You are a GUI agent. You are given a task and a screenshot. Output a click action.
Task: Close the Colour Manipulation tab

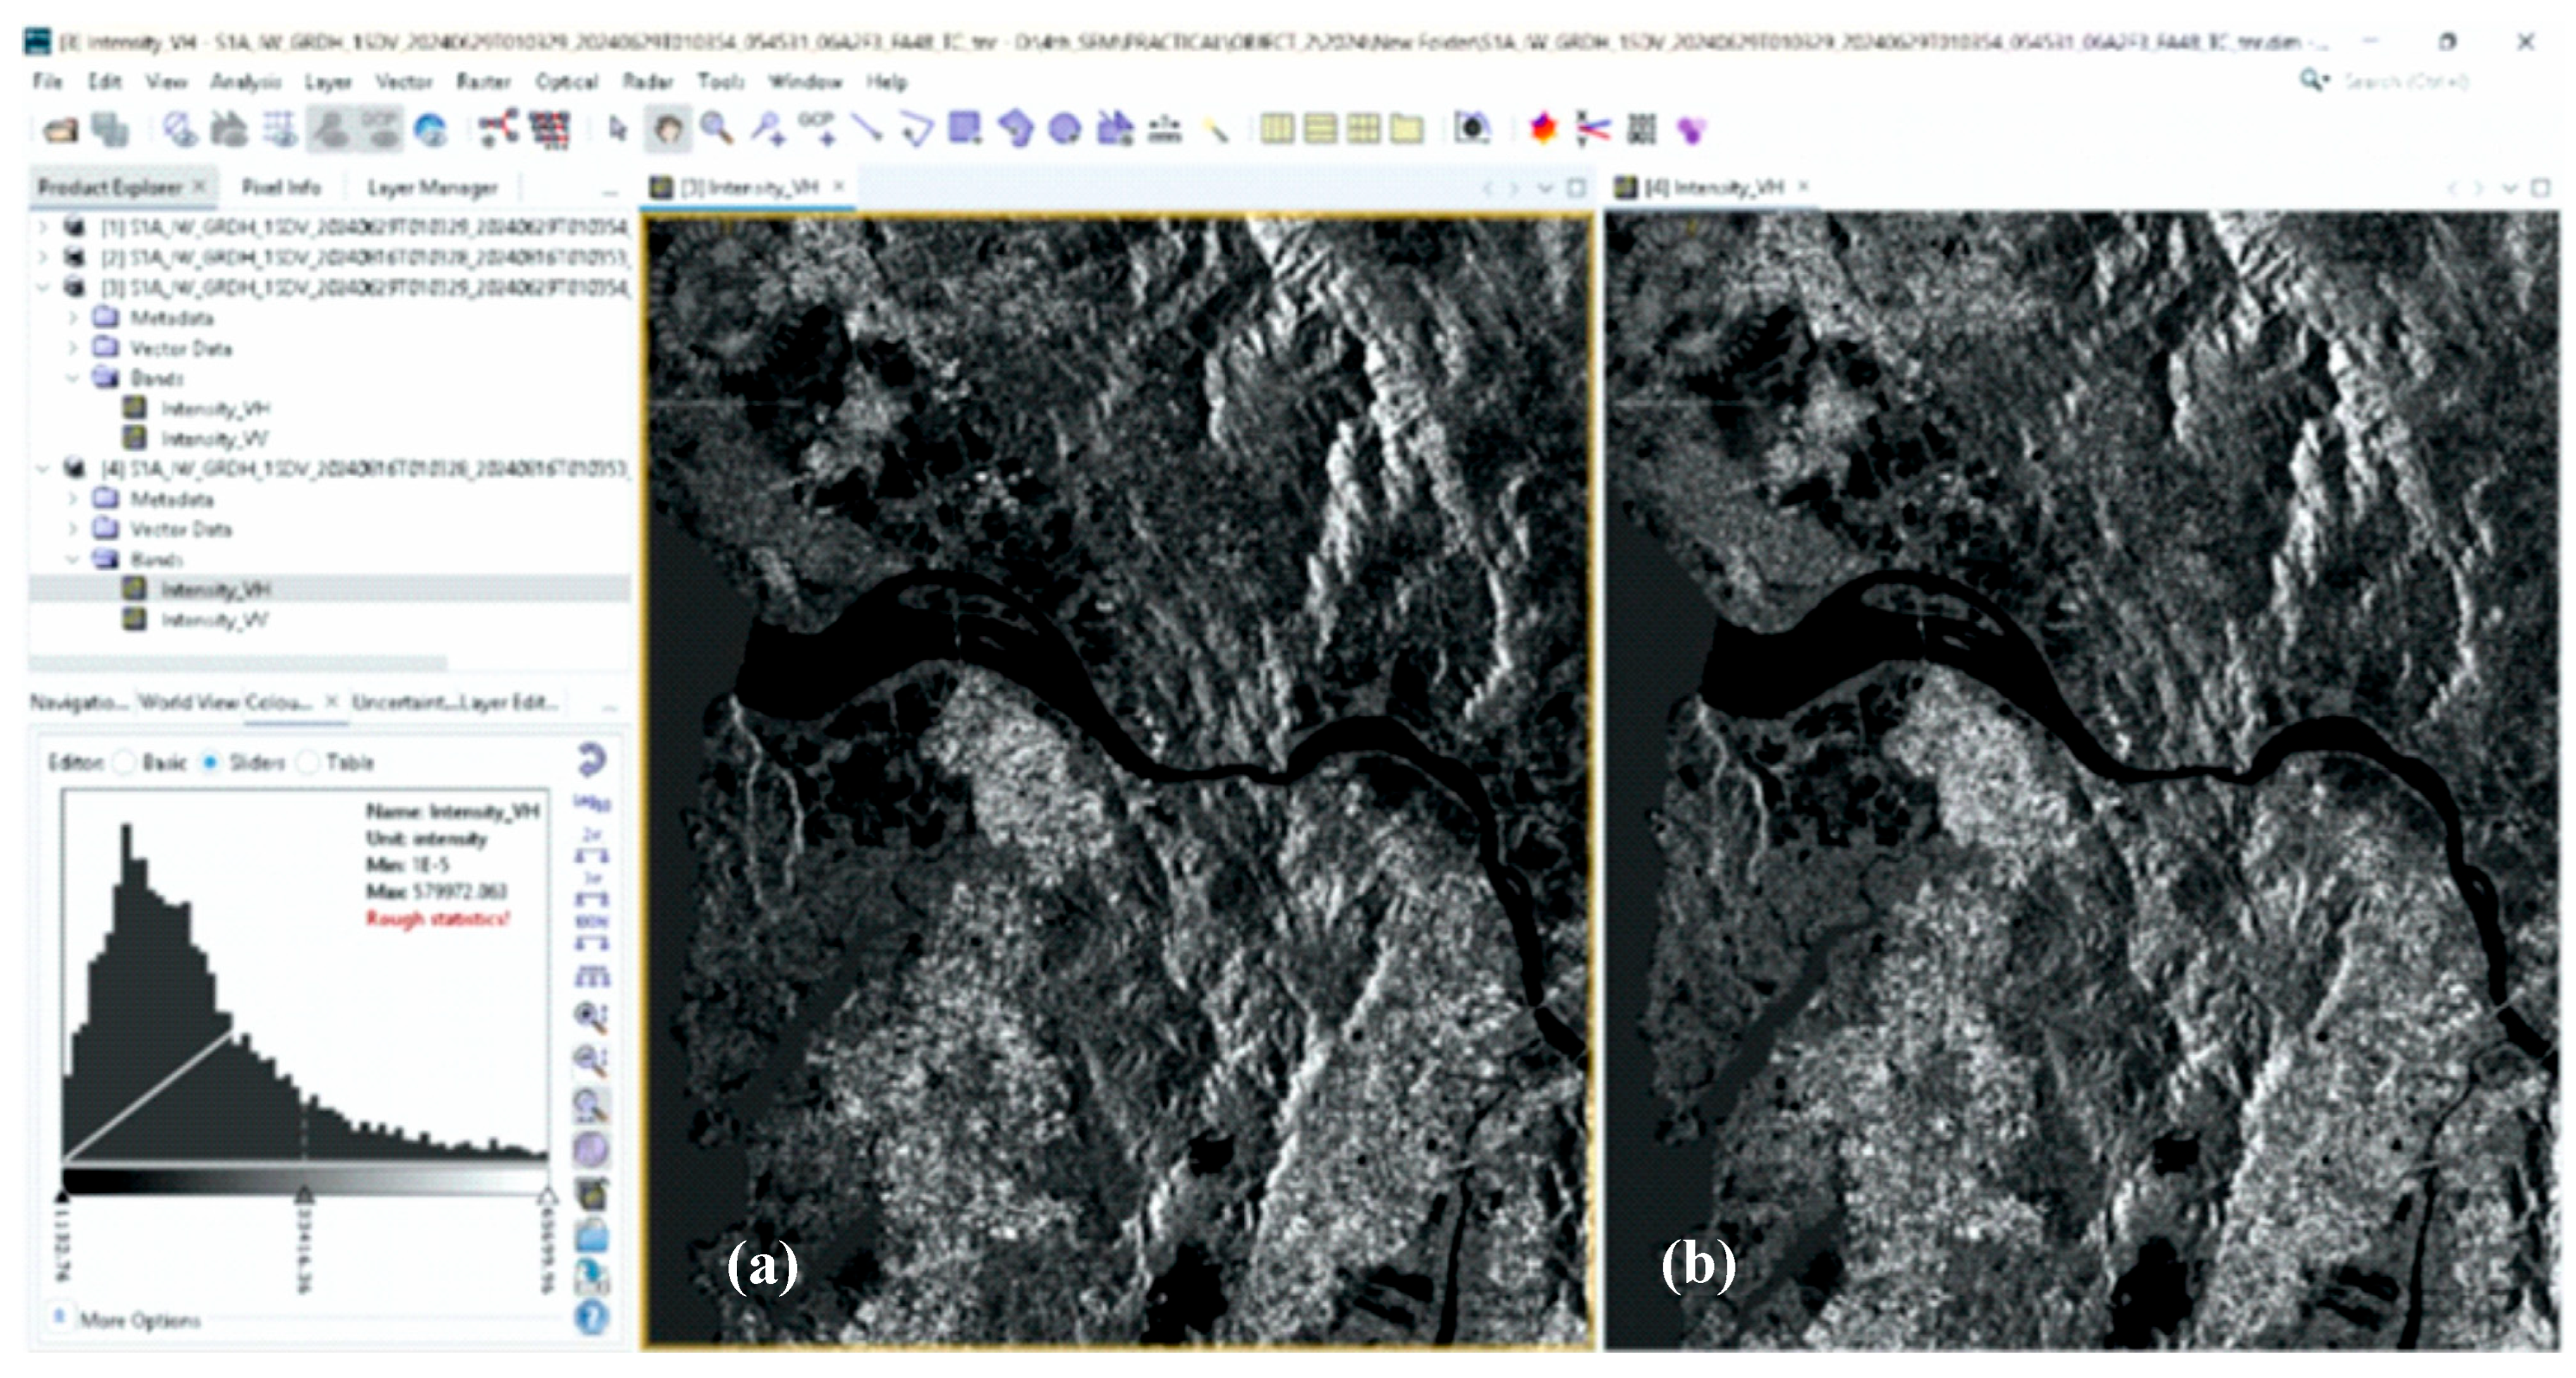click(x=332, y=701)
